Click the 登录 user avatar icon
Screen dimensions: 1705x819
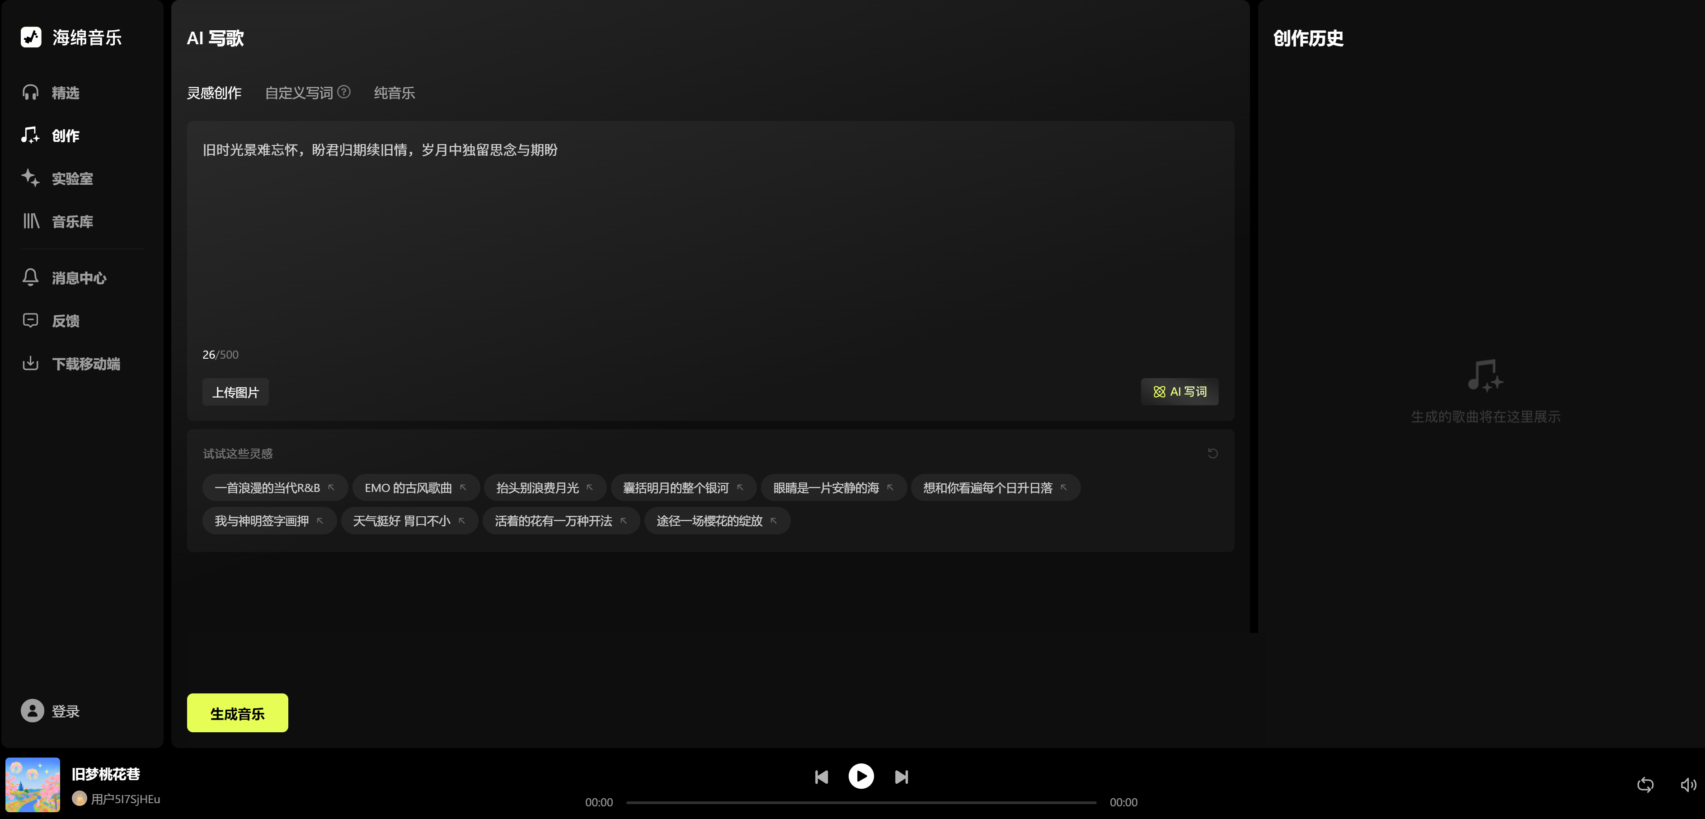33,711
